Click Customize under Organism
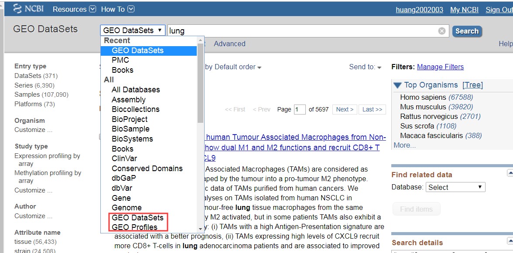 click(33, 130)
